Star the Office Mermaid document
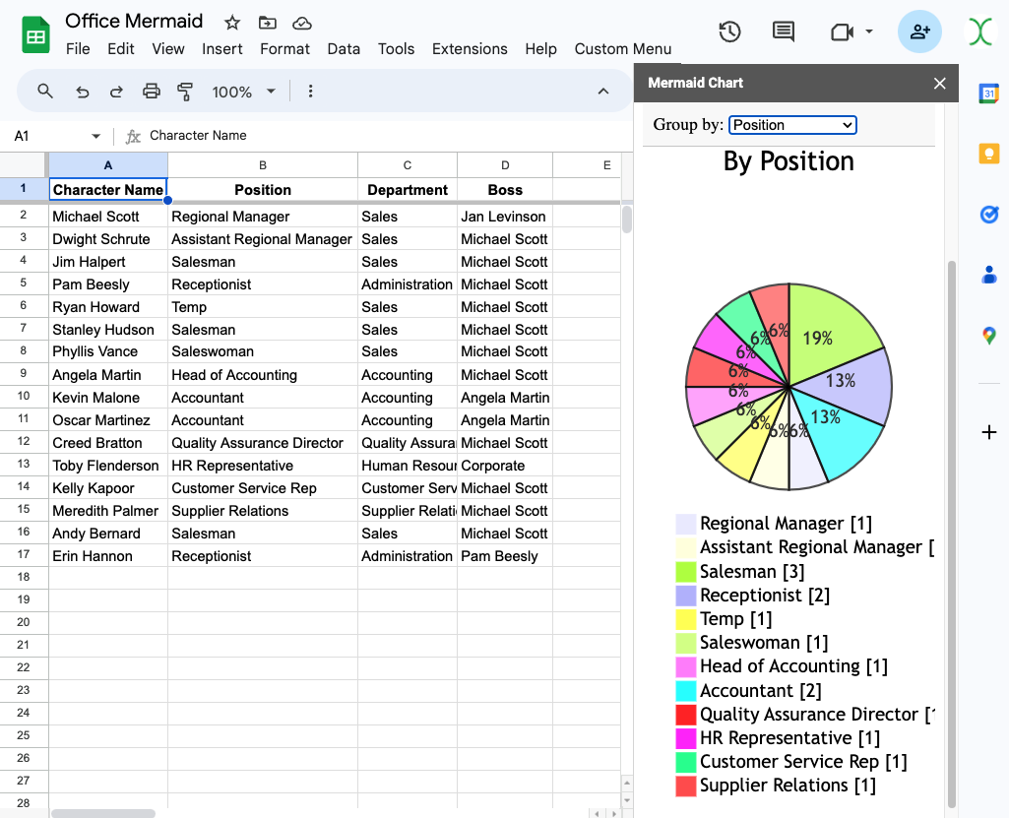1009x818 pixels. 232,23
